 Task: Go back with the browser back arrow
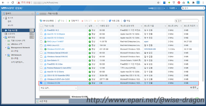[3, 3]
